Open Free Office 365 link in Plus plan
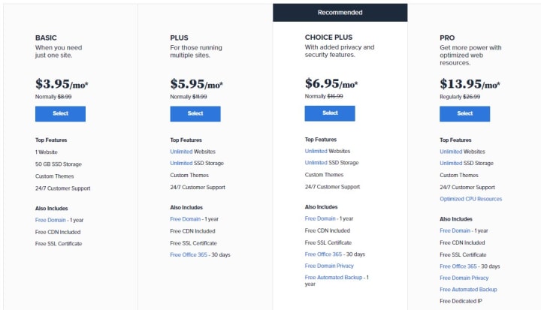Image resolution: width=541 pixels, height=310 pixels. (x=189, y=254)
